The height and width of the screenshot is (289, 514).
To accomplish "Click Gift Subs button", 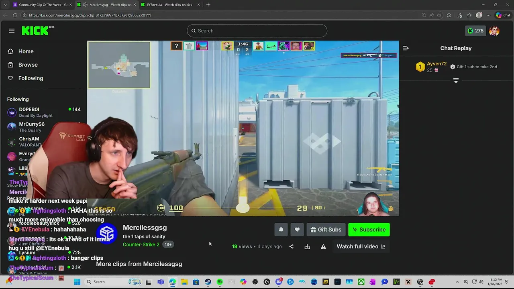I will [x=326, y=230].
